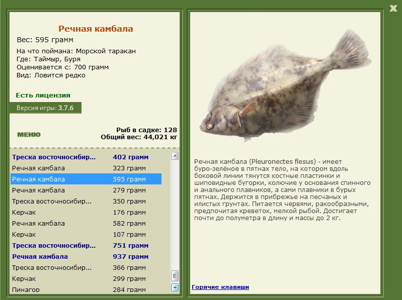Viewport: 402px width, 300px height.
Task: Select Керчак 107 грамм row
Action: [86, 234]
